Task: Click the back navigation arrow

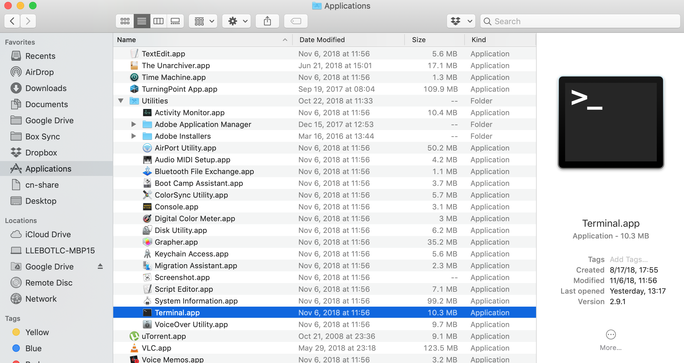Action: click(12, 21)
